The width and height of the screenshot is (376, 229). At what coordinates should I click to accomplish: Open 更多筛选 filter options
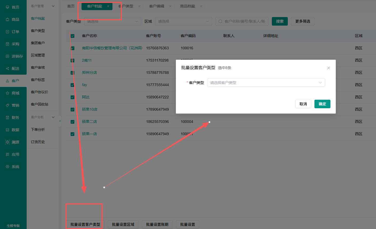click(303, 21)
